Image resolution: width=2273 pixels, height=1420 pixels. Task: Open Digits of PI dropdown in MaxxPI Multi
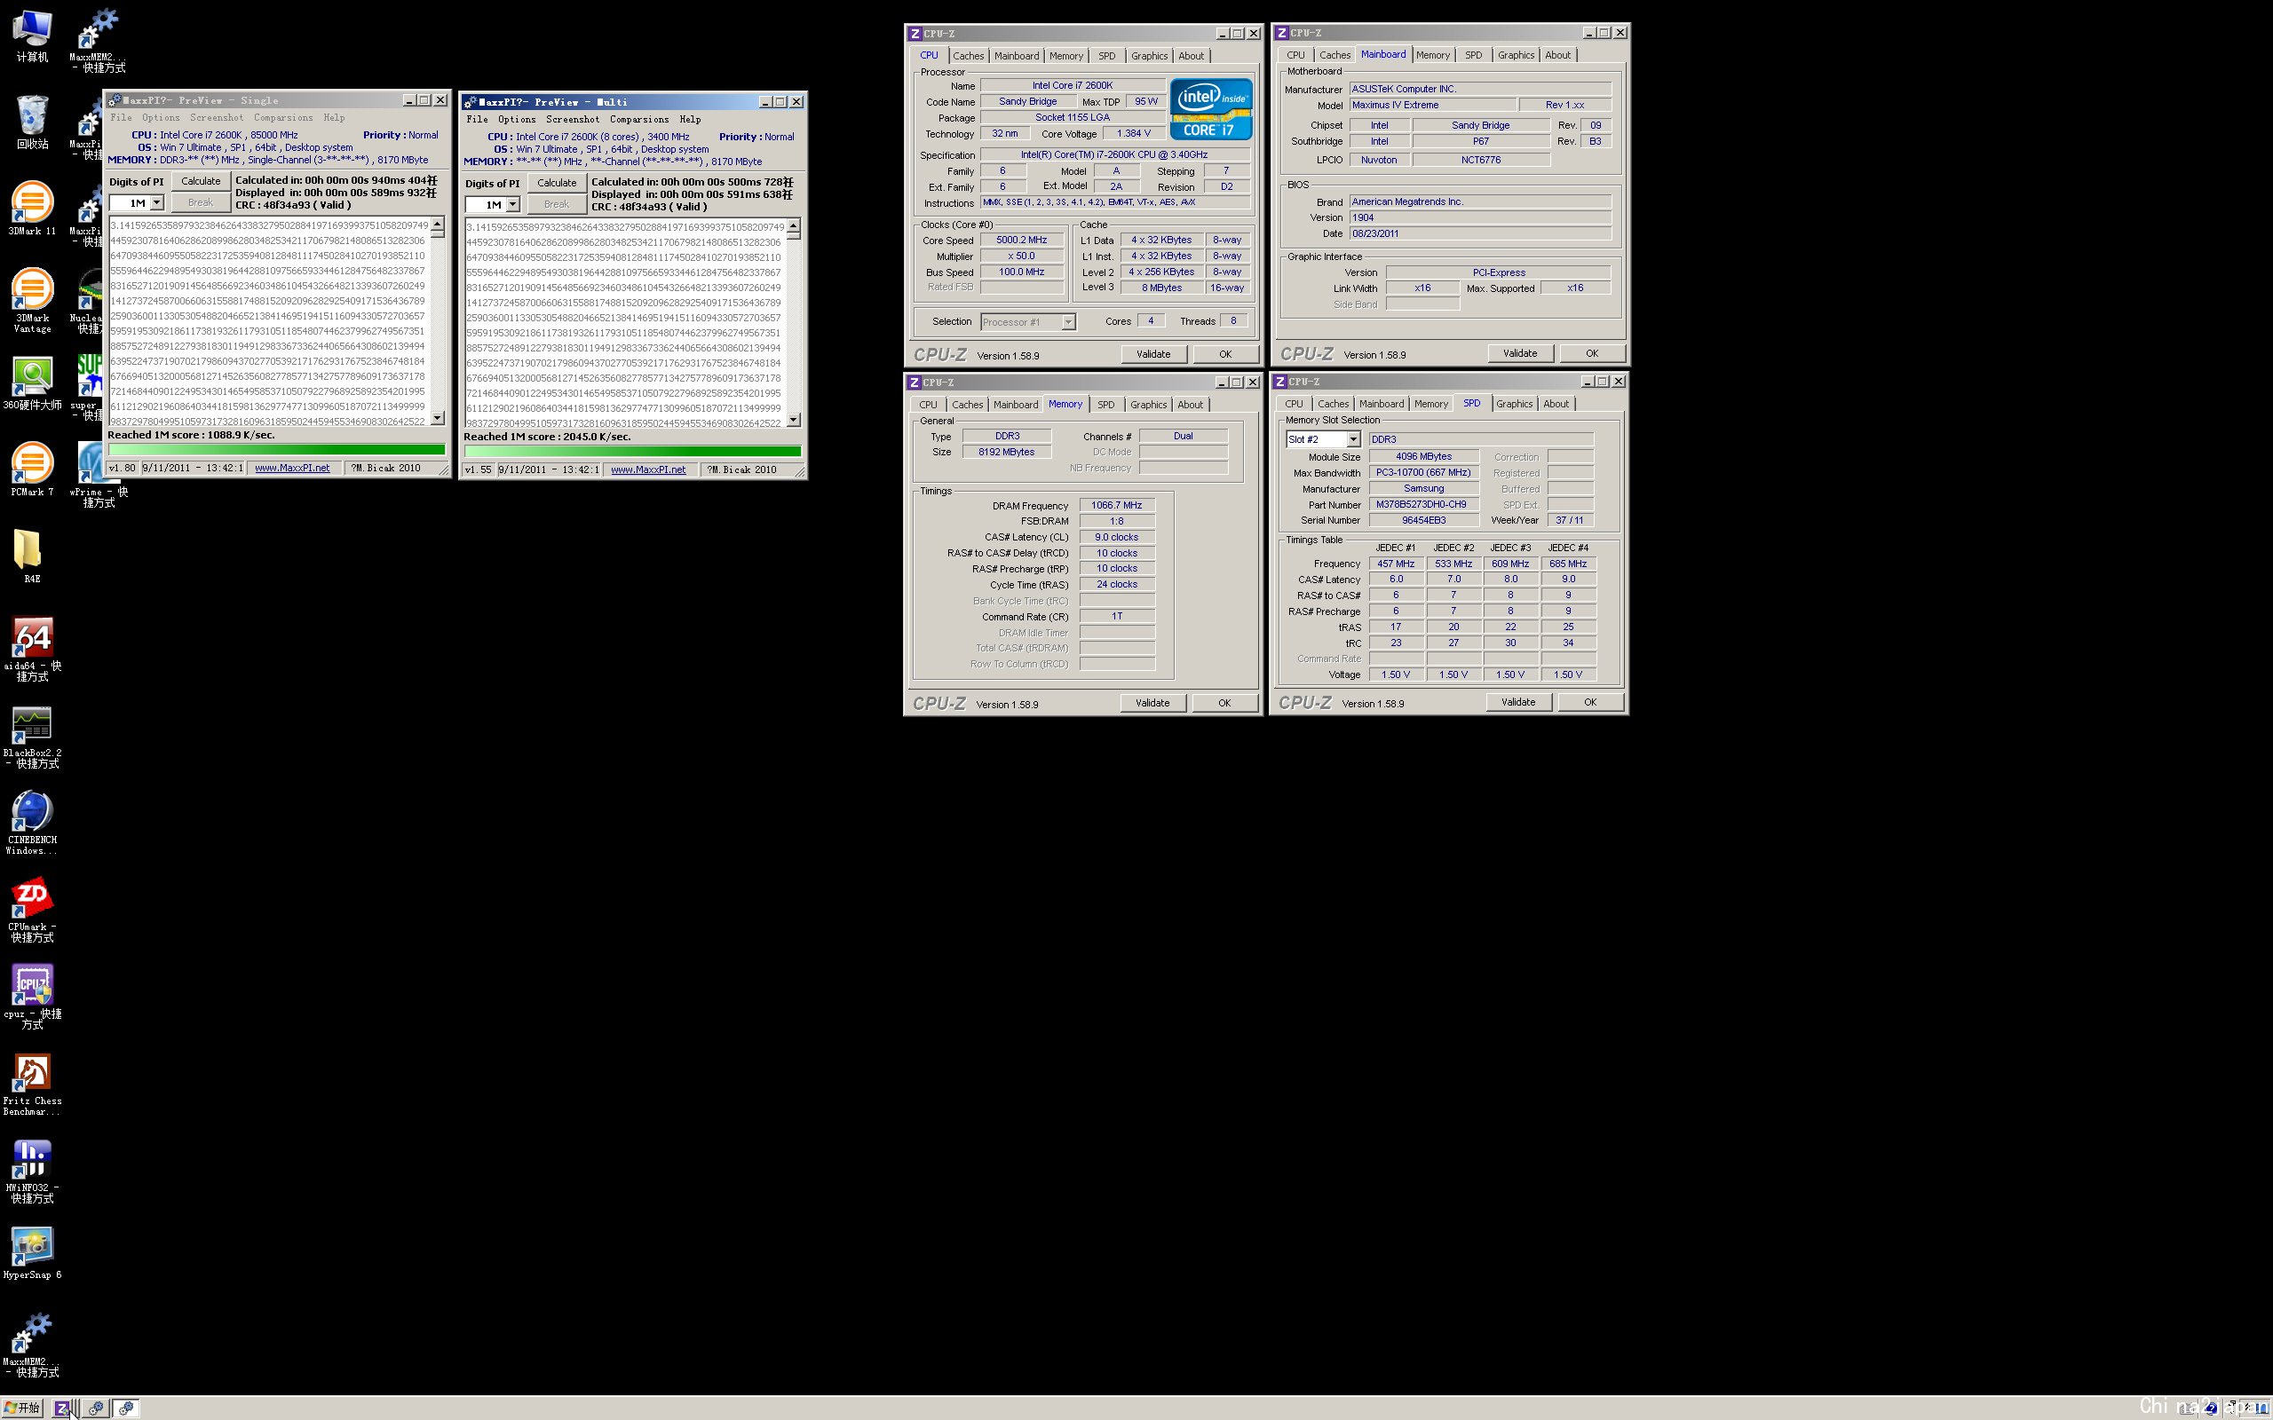coord(513,205)
